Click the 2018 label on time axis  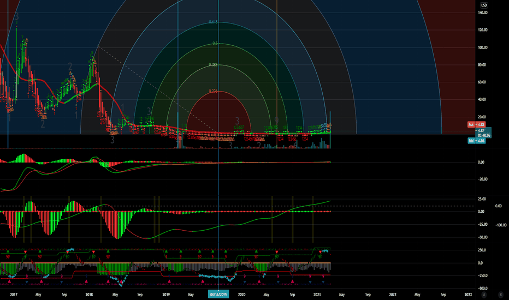89,295
